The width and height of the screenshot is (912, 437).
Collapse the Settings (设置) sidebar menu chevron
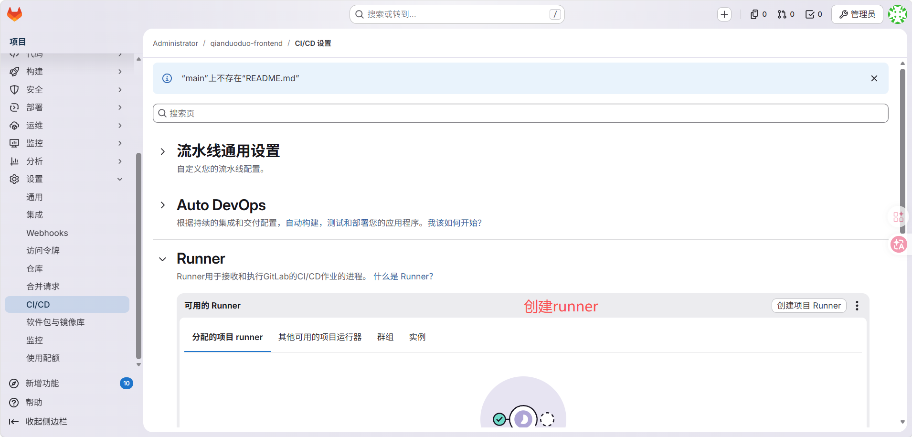click(x=120, y=179)
